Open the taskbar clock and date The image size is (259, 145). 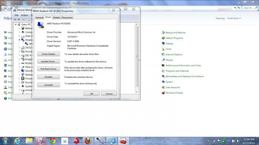click(249, 141)
